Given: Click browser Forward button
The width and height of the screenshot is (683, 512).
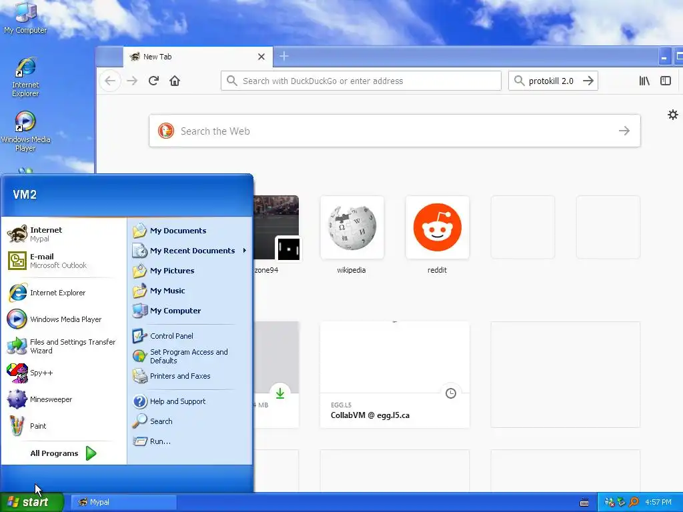Looking at the screenshot, I should click(132, 81).
